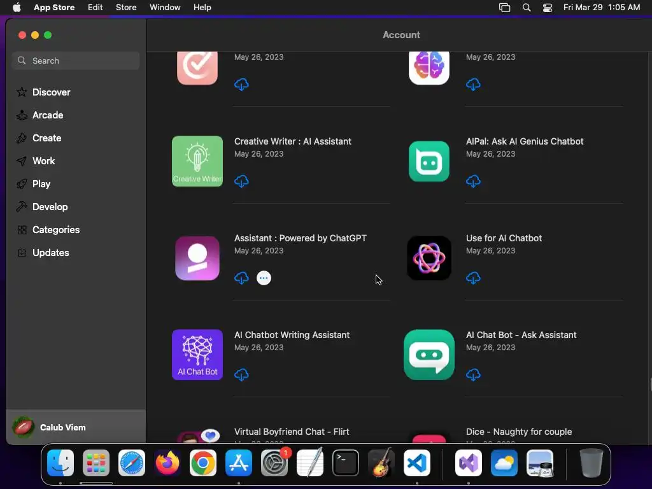Open the Window menu
Screen dimensions: 652x489
(x=165, y=8)
